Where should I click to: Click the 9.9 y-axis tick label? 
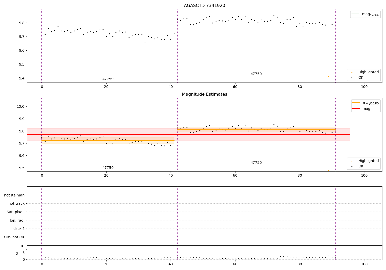click(x=22, y=119)
